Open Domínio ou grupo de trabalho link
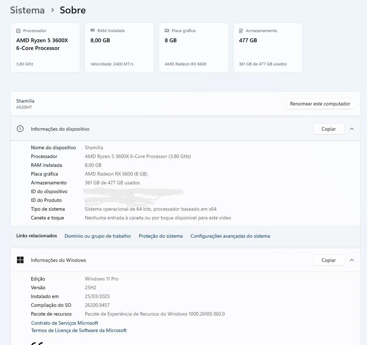367x345 pixels. (x=97, y=236)
